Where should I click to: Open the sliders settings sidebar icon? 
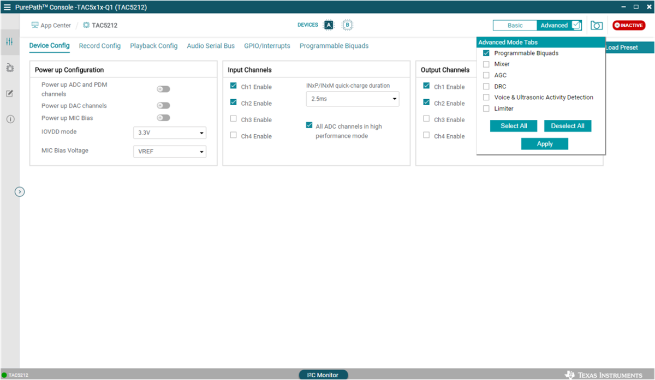click(10, 42)
